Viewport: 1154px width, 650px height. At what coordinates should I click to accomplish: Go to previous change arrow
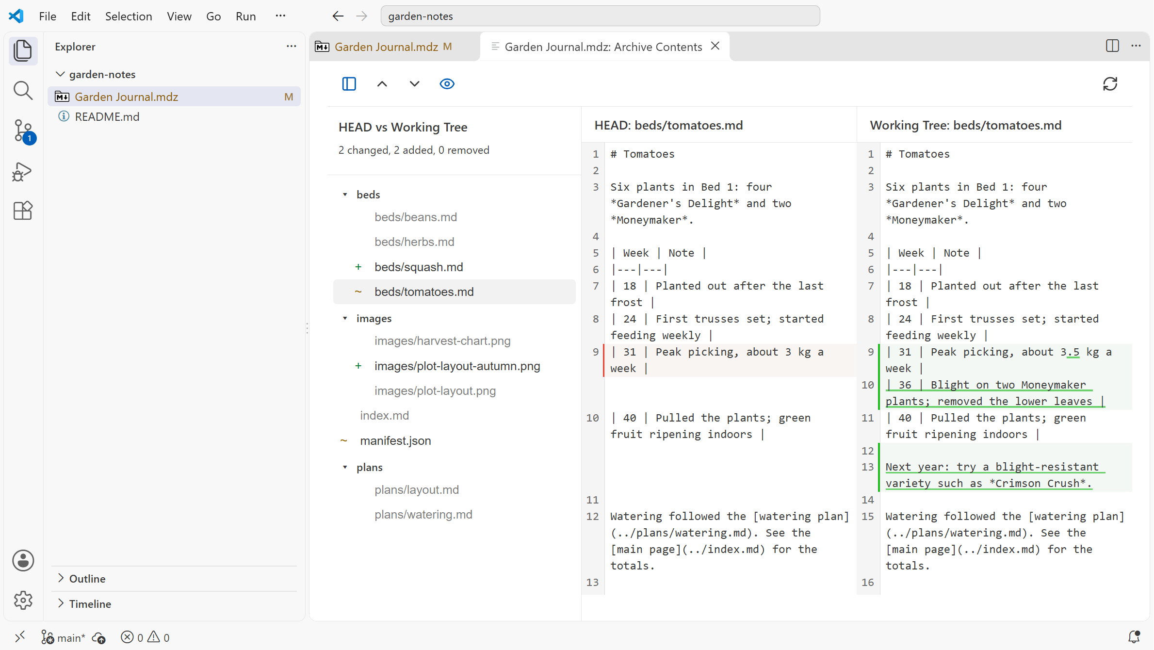pyautogui.click(x=382, y=84)
